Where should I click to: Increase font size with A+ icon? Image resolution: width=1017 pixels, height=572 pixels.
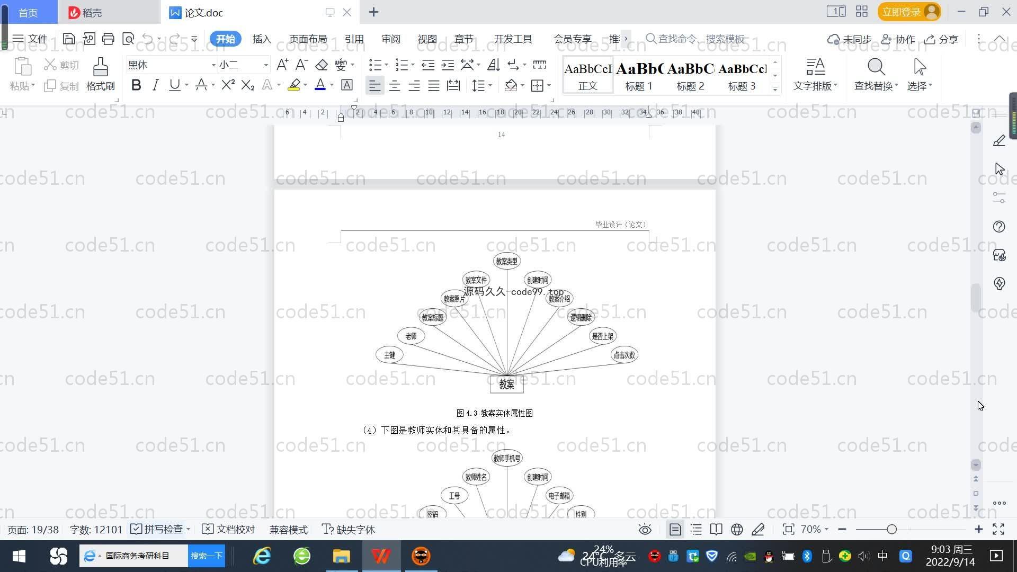(282, 65)
